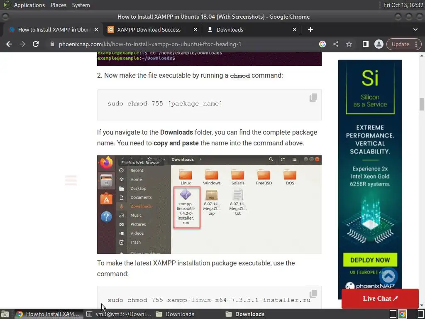Click the Update button in Chrome
Screen dimensions: 425x319
point(400,44)
